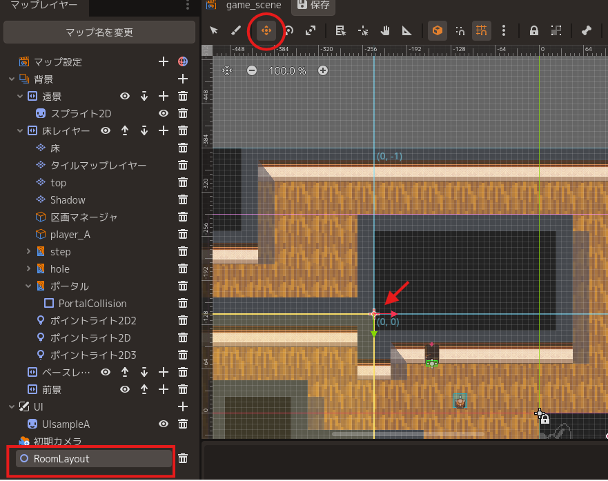Viewport: 608px width, 481px height.
Task: Click the 保存 save button
Action: click(314, 6)
